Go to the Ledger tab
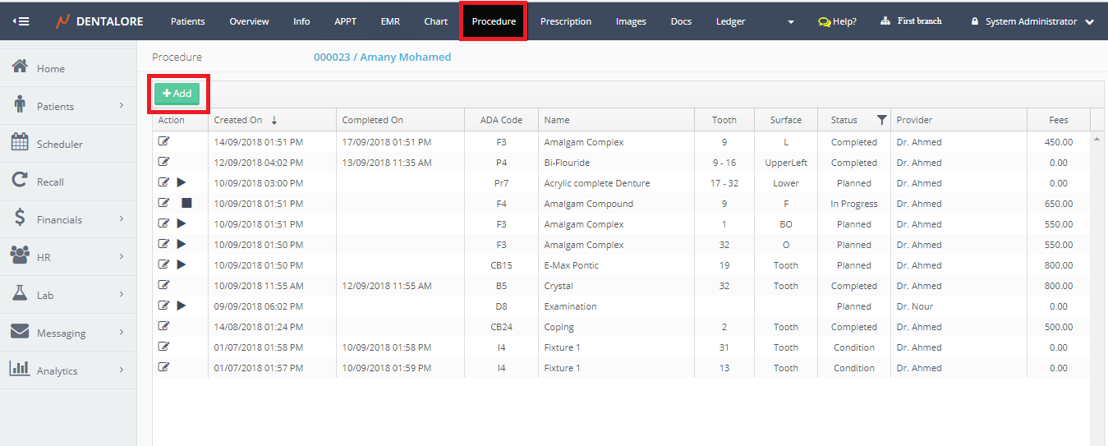Viewport: 1108px width, 446px height. tap(730, 21)
